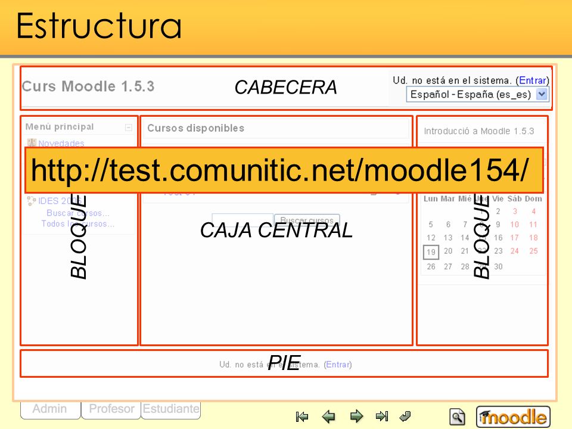Select day 23 in the calendar
Image resolution: width=572 pixels, height=429 pixels.
[498, 251]
